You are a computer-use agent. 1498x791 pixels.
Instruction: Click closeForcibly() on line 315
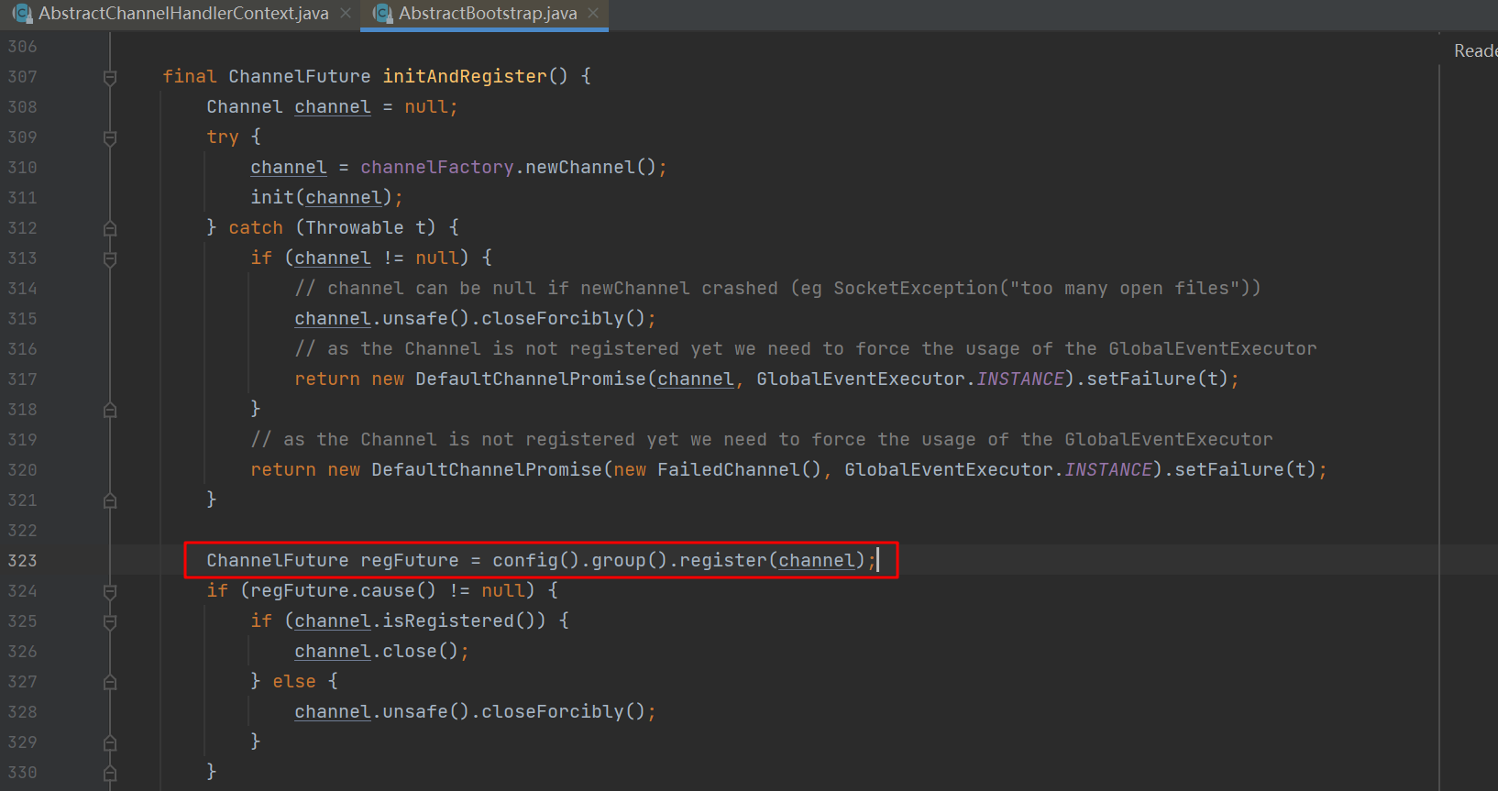(564, 319)
